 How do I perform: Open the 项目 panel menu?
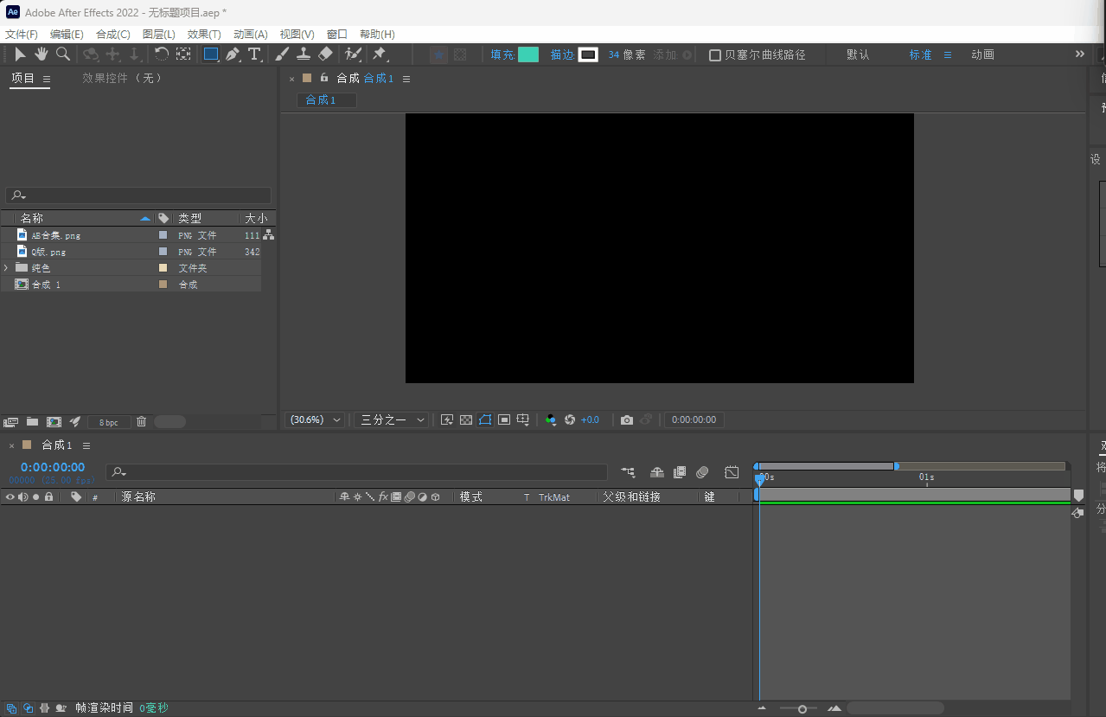[x=47, y=79]
